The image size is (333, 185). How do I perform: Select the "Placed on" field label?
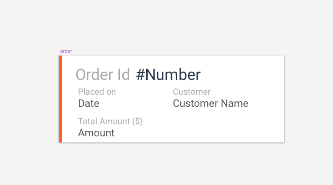[x=97, y=92]
